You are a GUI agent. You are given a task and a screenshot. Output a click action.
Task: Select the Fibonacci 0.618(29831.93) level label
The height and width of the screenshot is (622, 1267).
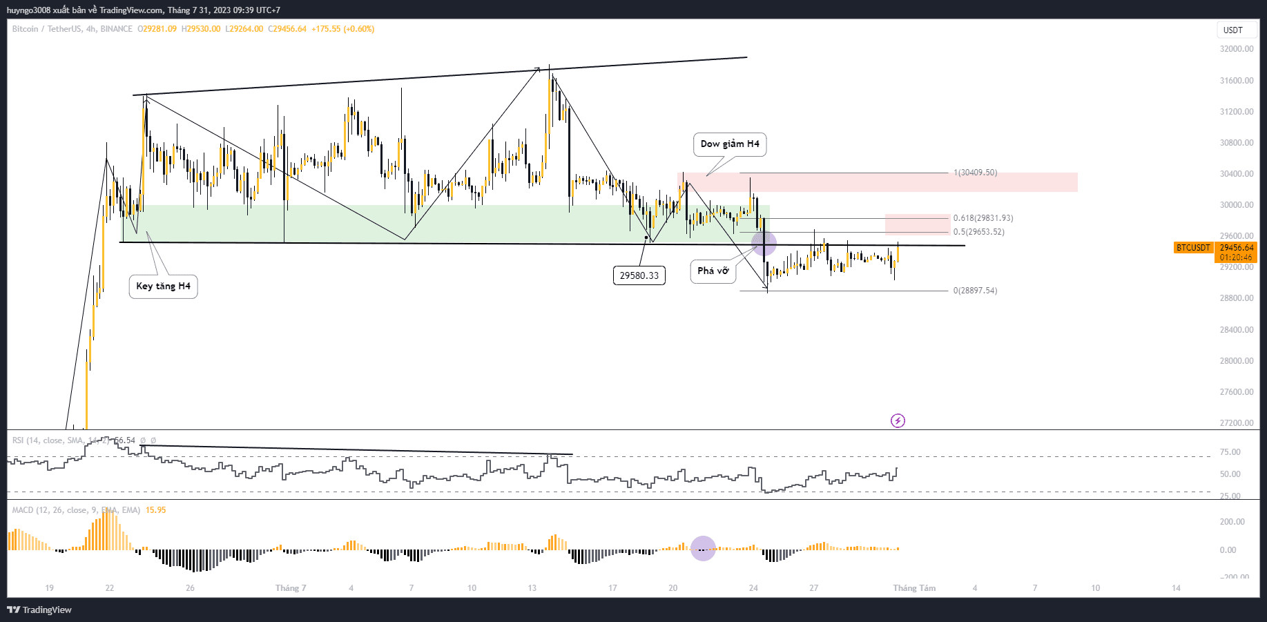pos(983,218)
